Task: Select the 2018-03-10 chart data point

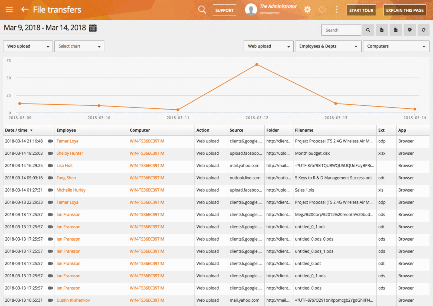Action: click(x=99, y=106)
